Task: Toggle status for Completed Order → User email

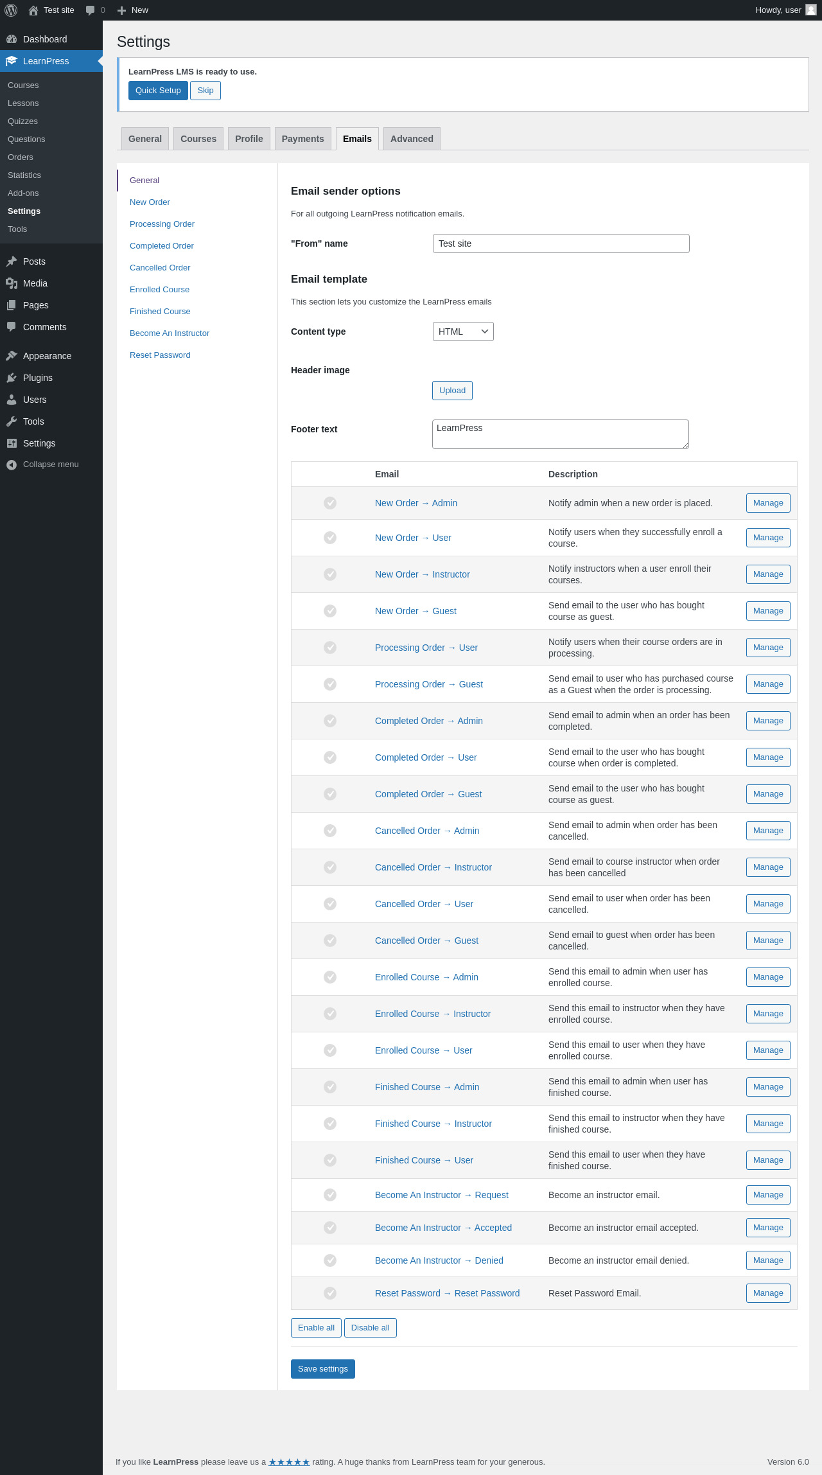Action: click(330, 757)
